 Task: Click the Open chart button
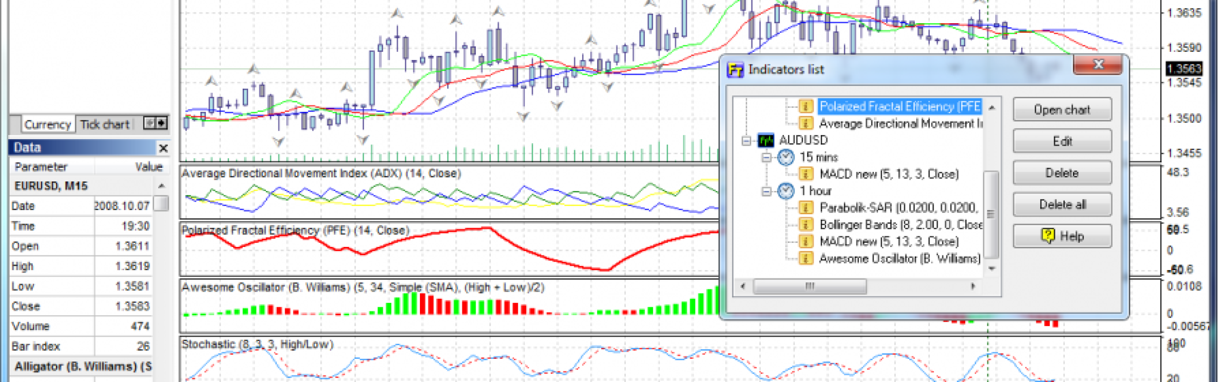click(1062, 110)
